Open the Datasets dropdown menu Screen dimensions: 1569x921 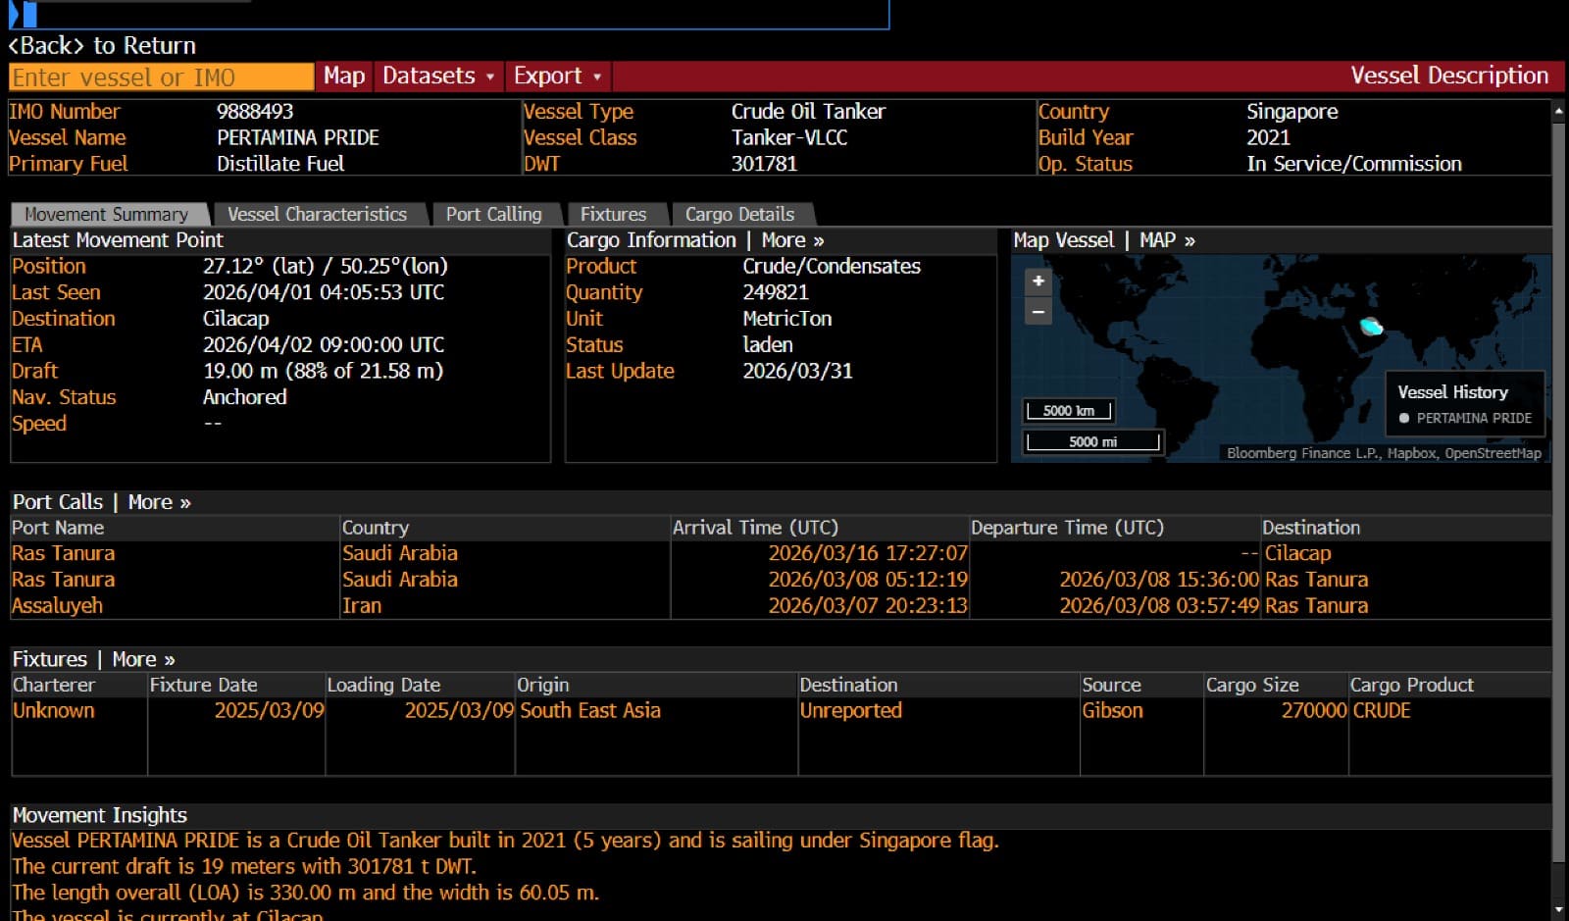coord(437,77)
